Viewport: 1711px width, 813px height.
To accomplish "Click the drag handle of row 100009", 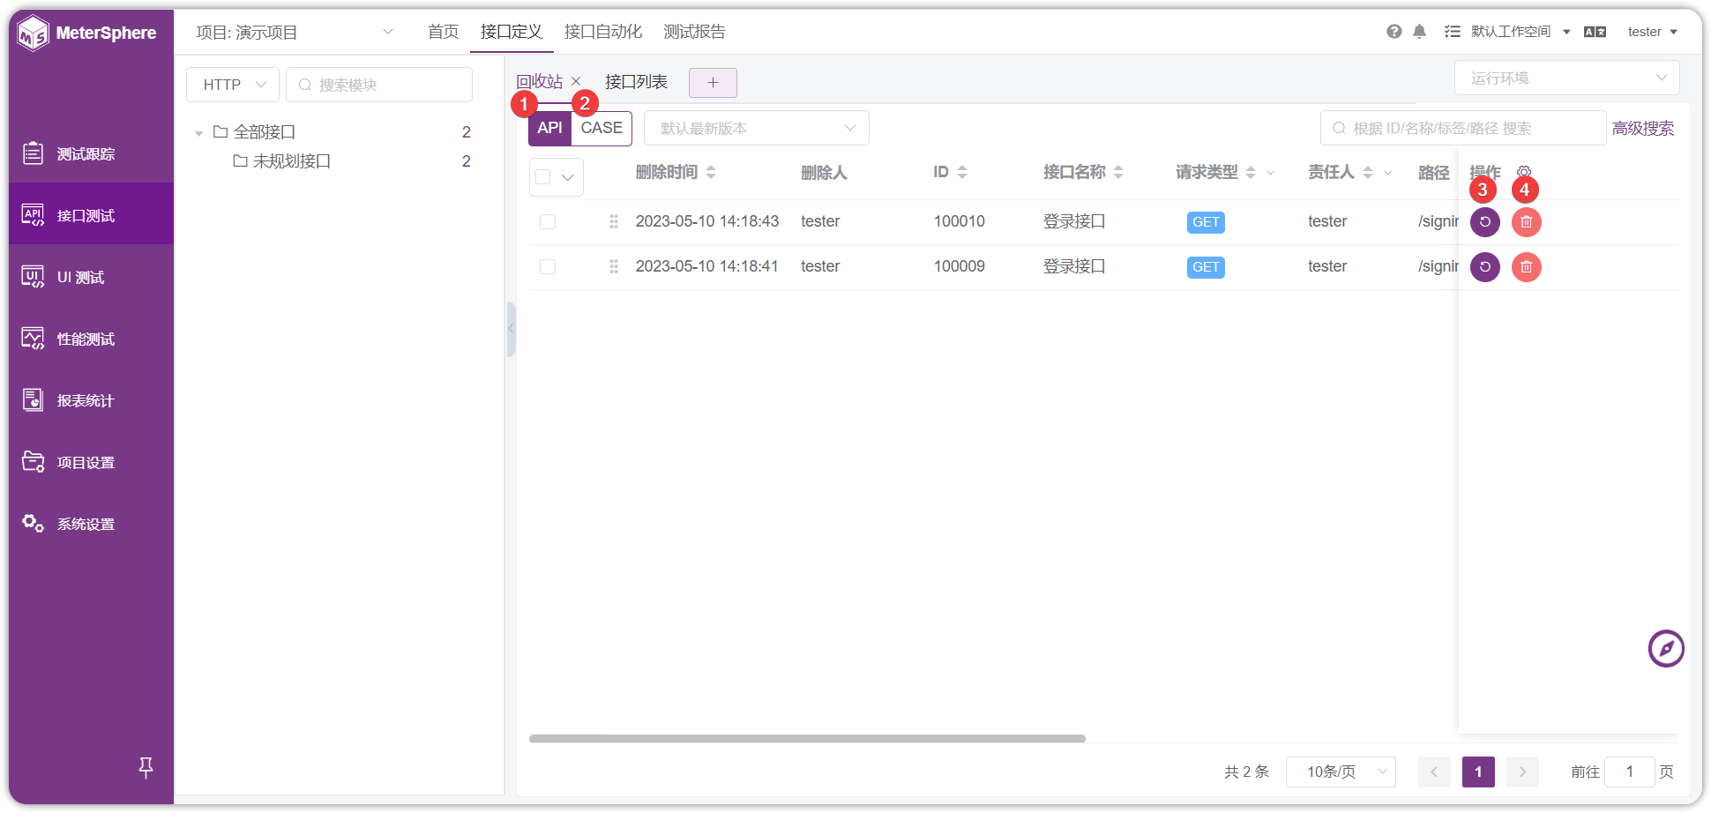I will coord(614,266).
